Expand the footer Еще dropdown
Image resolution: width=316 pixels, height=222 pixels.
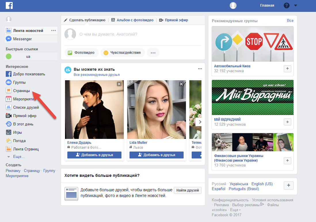pos(235,210)
